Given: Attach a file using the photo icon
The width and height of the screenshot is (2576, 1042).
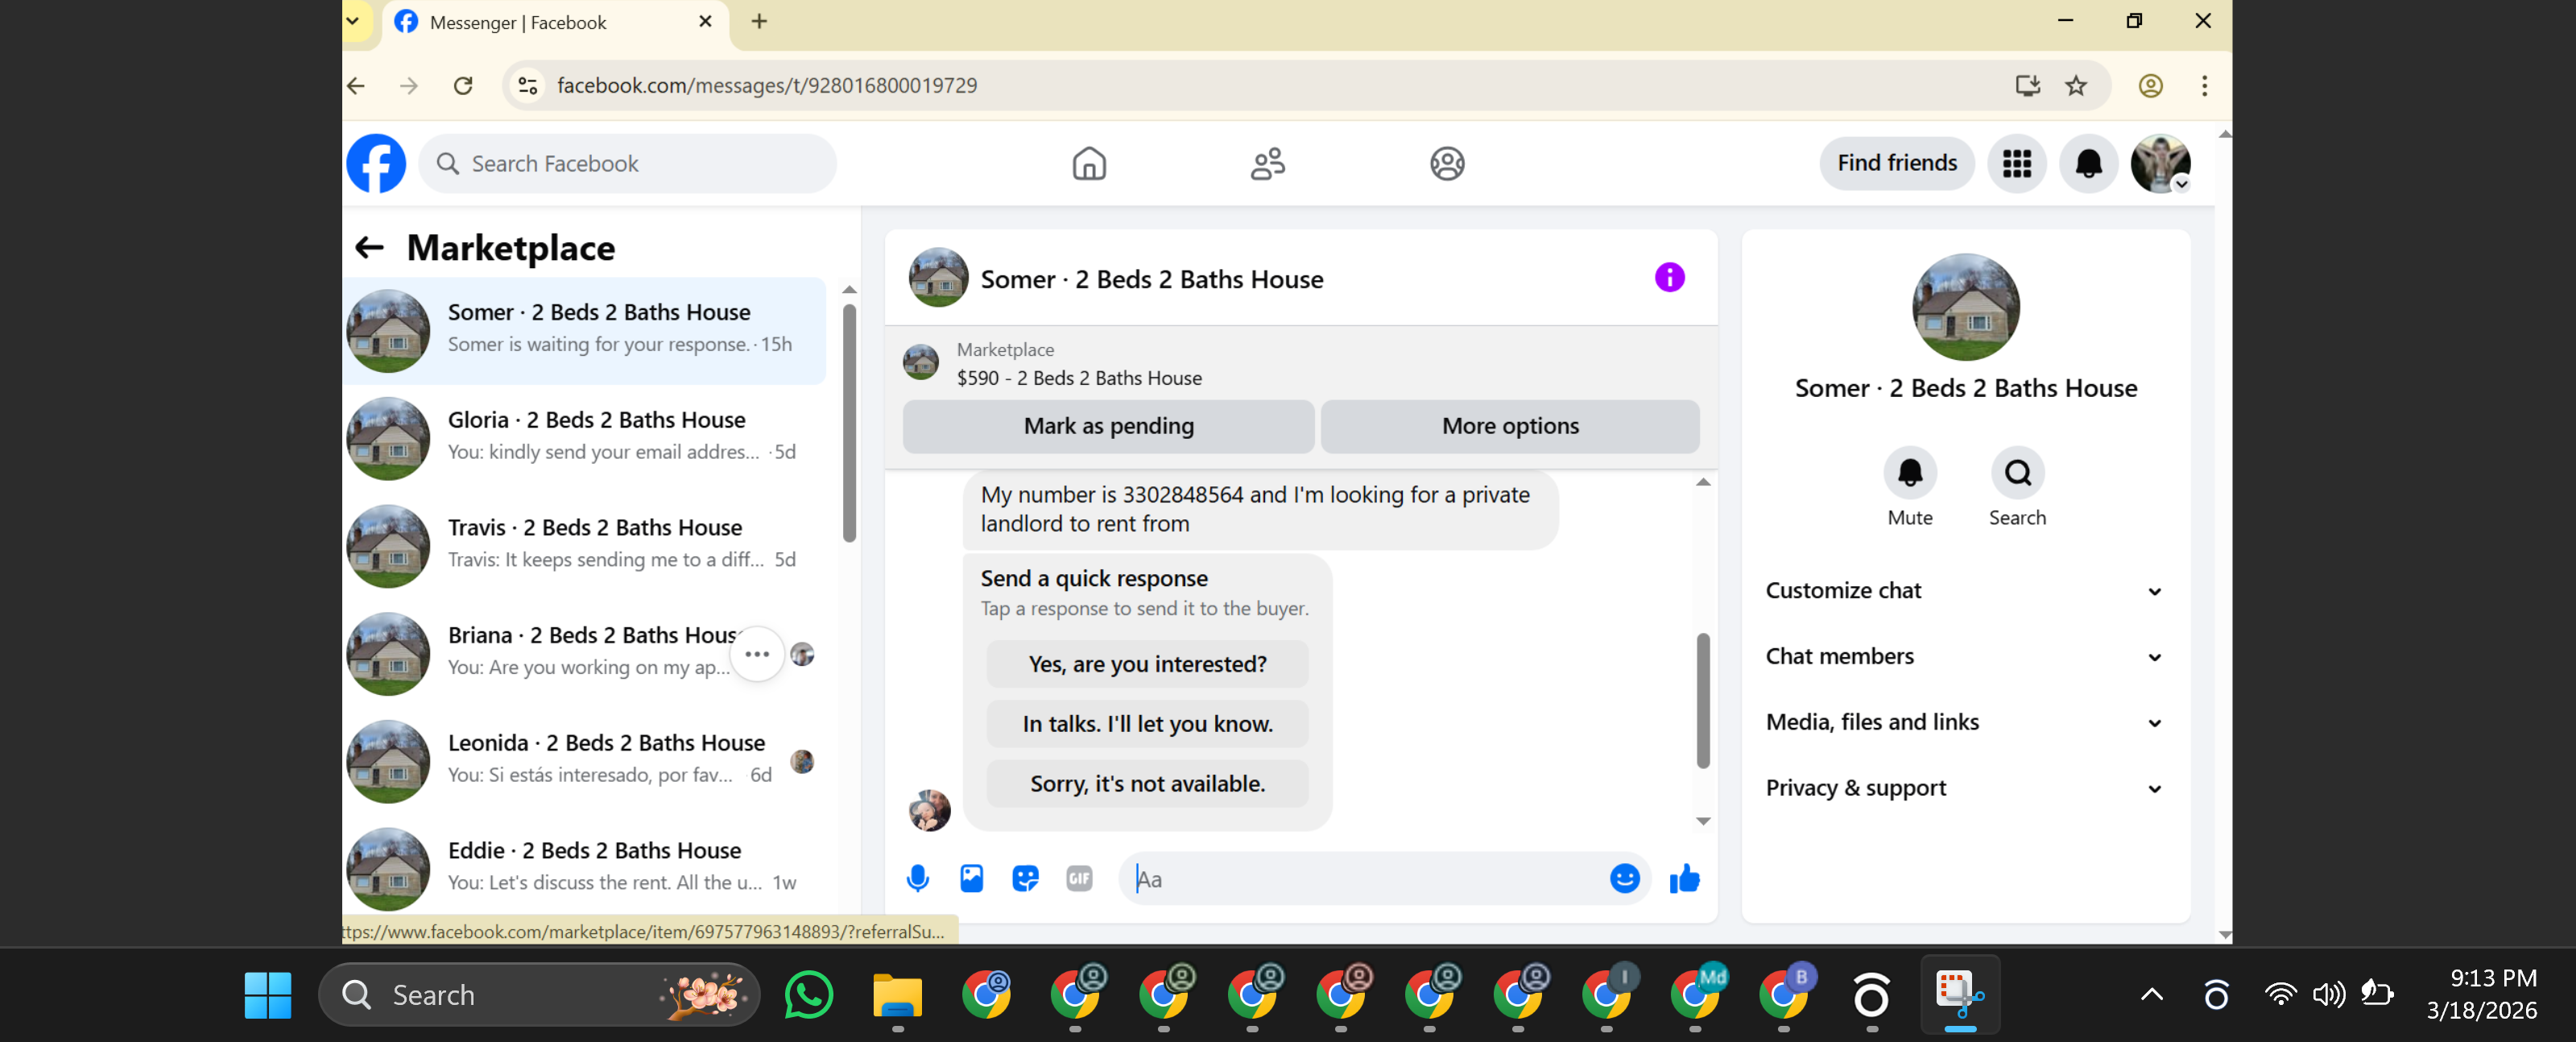Looking at the screenshot, I should pos(971,878).
